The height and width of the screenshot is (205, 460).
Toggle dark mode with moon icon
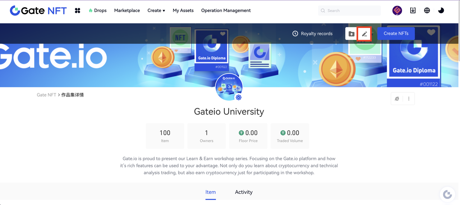441,10
